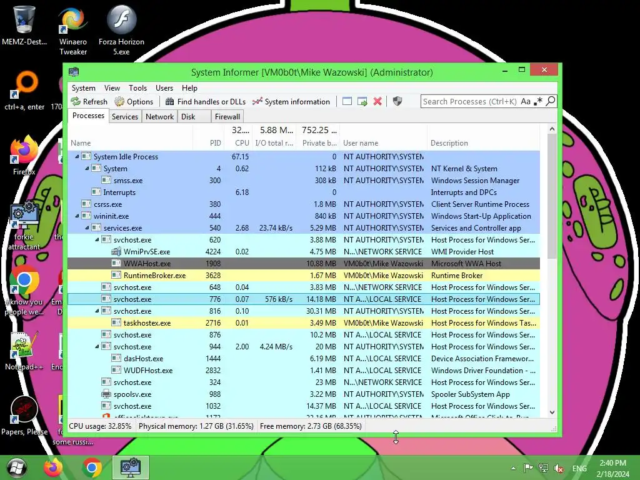This screenshot has width=640, height=480.
Task: Click Find handles or DLLs
Action: [x=205, y=102]
